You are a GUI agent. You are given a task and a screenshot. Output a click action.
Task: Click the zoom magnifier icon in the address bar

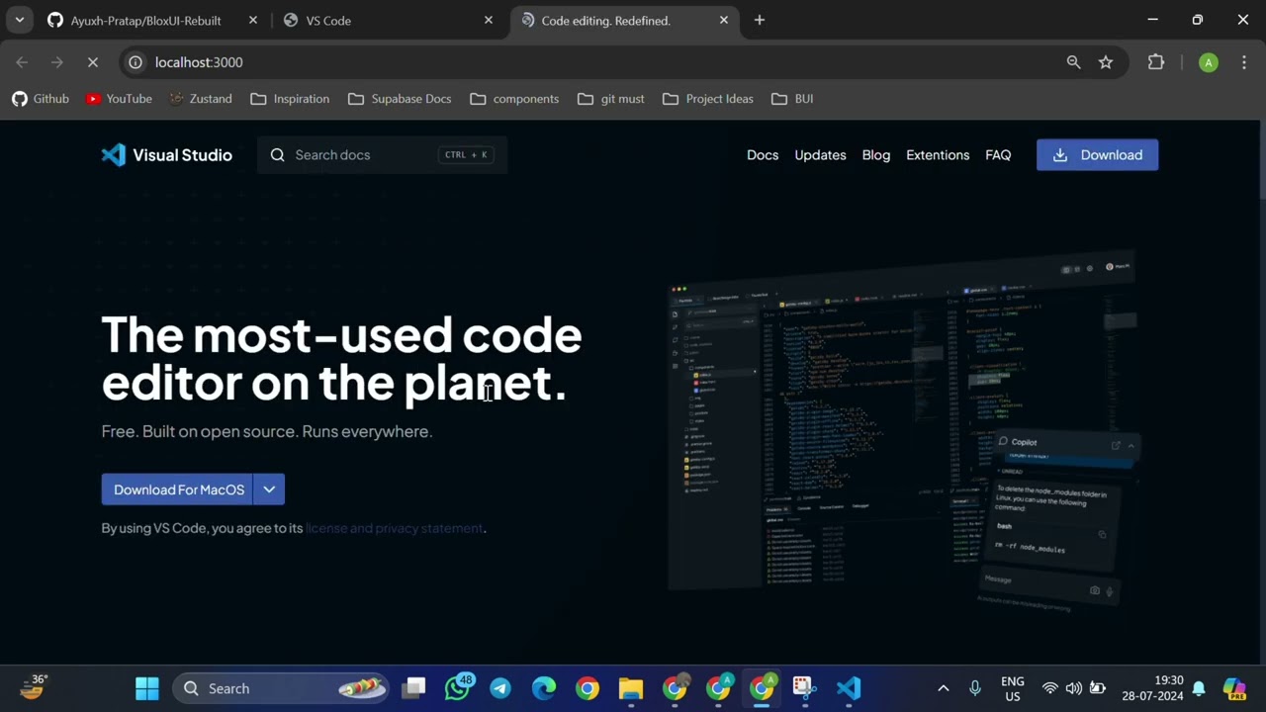[1073, 62]
